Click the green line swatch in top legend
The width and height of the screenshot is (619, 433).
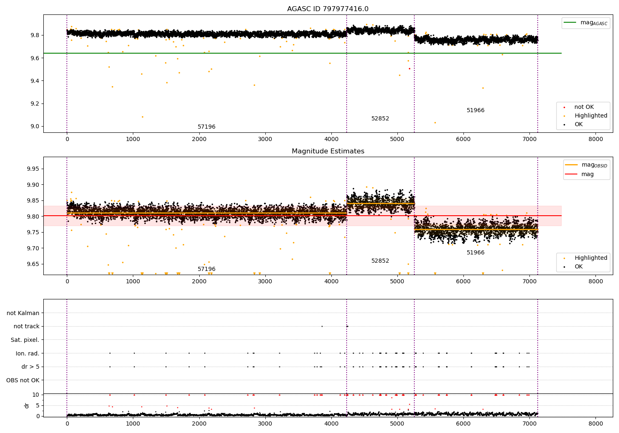570,23
